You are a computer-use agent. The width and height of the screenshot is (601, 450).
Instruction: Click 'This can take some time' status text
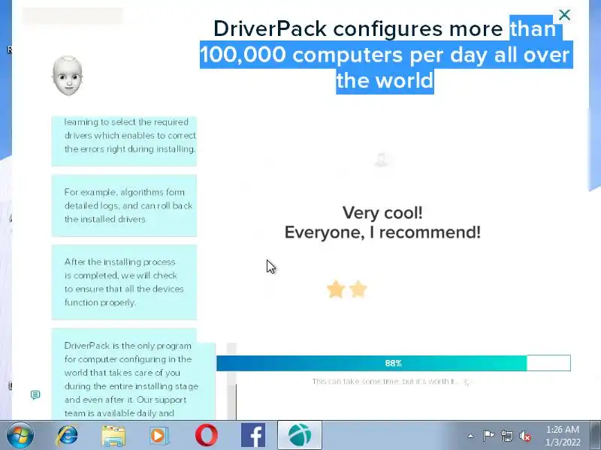click(385, 382)
